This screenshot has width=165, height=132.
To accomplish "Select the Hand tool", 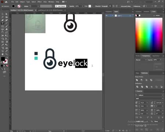I will coord(3,54).
